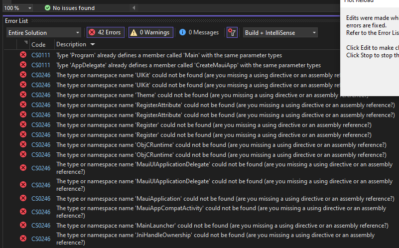Image resolution: width=399 pixels, height=248 pixels.
Task: Select the 'CreateMauiApp' already defined error
Action: pyautogui.click(x=188, y=65)
